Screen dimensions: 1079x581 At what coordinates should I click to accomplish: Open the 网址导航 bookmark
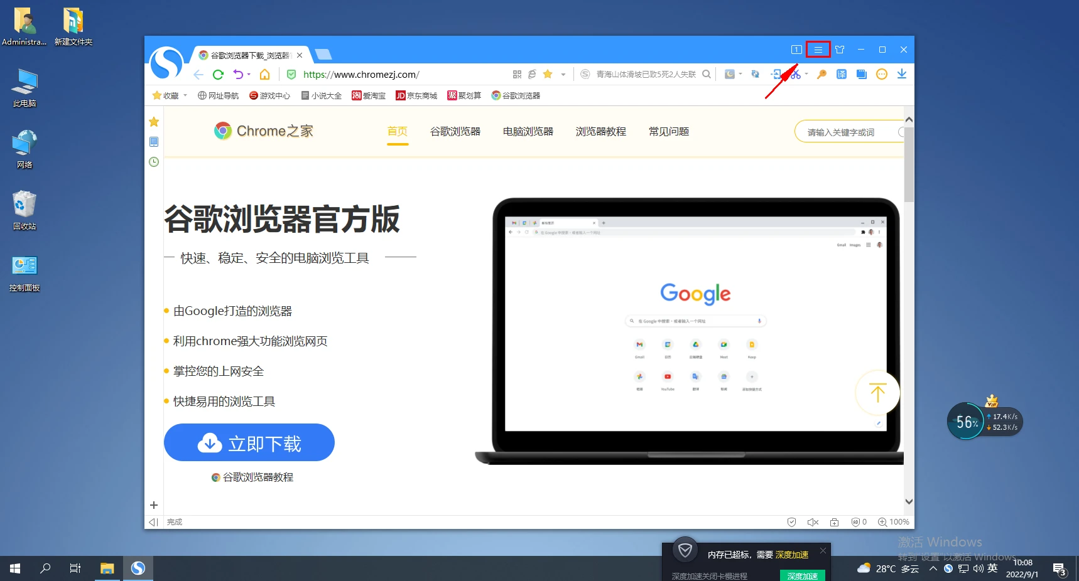[x=219, y=95]
